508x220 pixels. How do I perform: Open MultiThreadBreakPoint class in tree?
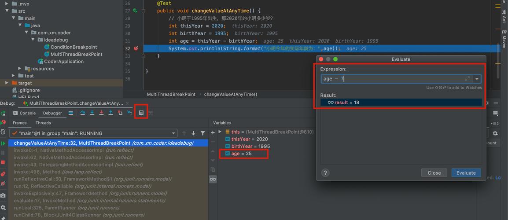pos(73,54)
